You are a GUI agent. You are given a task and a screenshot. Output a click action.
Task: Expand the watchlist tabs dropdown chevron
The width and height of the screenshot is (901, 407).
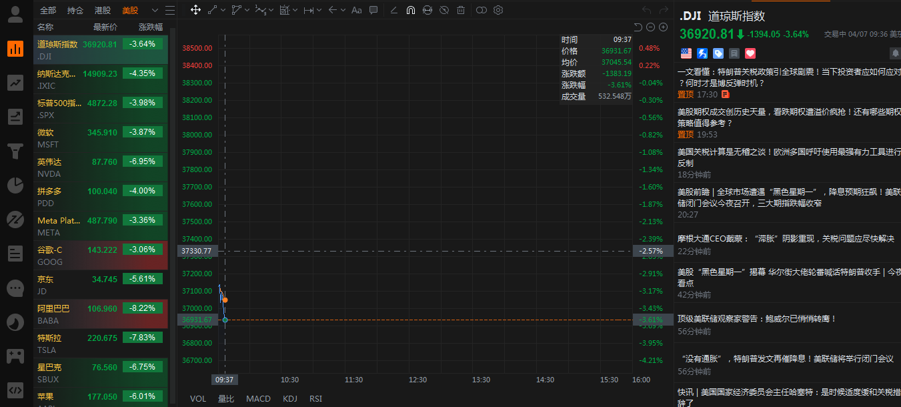155,10
